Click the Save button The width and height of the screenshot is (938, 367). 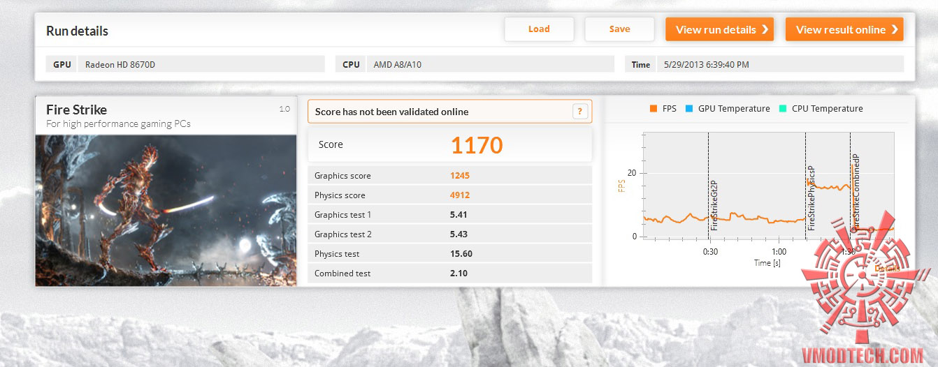(619, 29)
